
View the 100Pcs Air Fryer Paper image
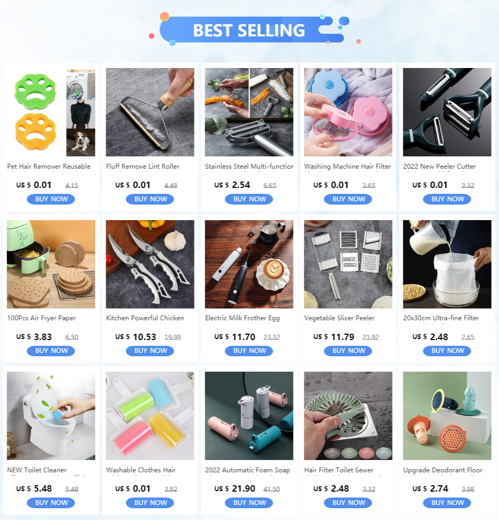[51, 264]
